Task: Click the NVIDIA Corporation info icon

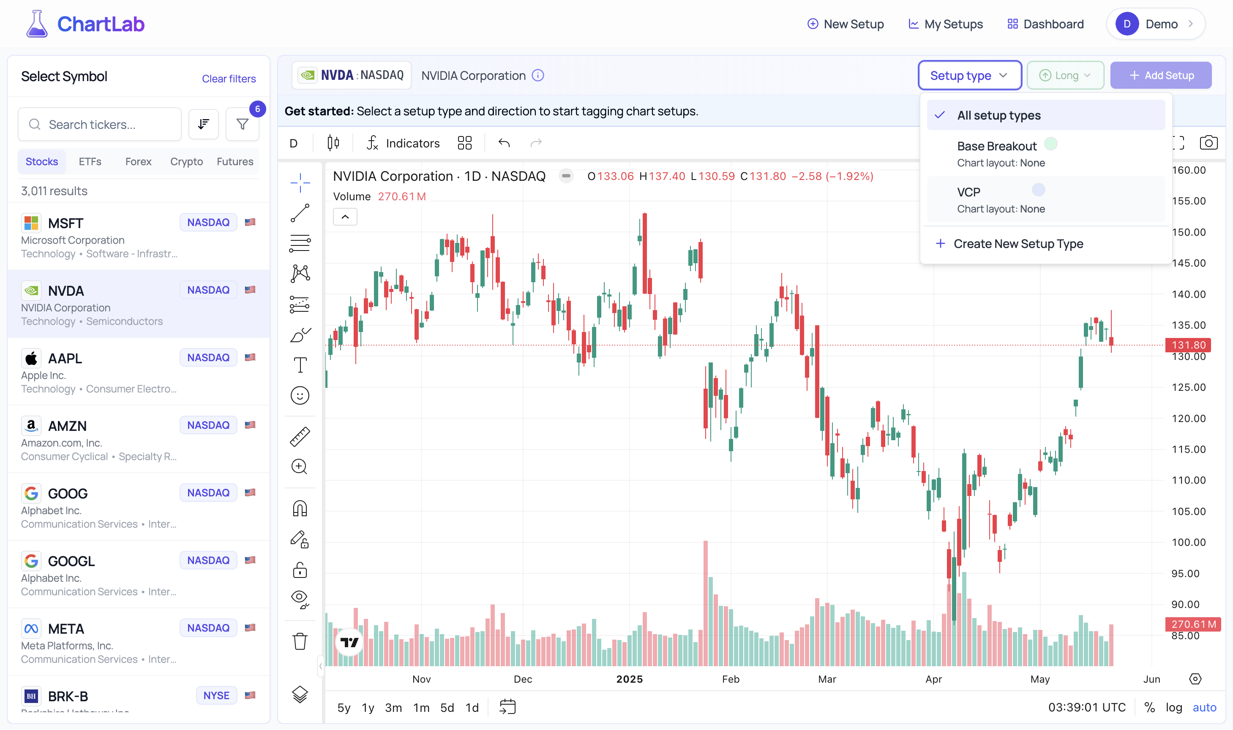Action: 538,75
